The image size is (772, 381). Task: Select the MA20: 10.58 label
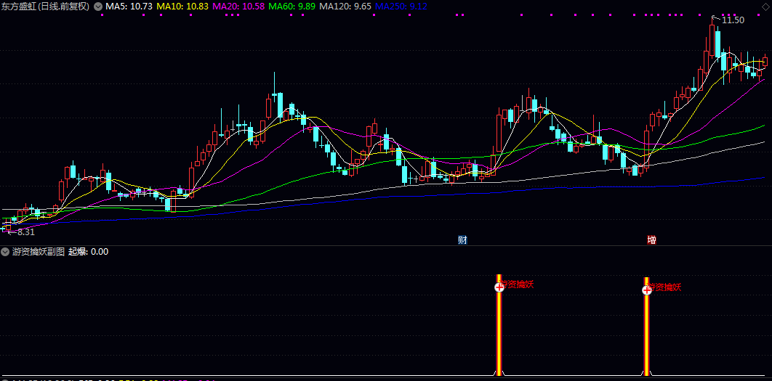point(239,7)
